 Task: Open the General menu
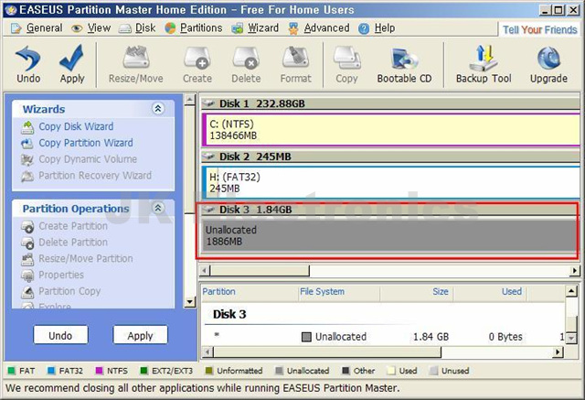pos(37,28)
